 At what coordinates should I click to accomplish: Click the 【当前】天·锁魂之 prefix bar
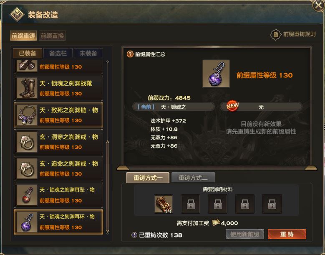click(174, 107)
